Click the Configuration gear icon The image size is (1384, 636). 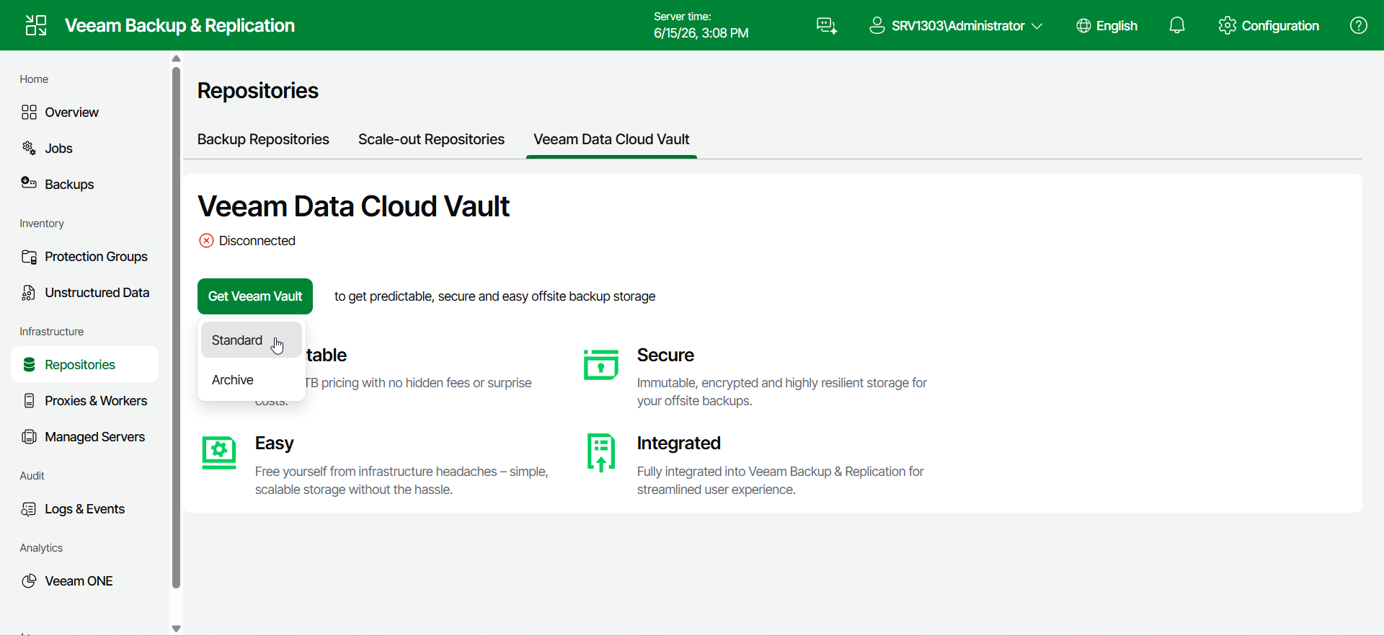1227,26
